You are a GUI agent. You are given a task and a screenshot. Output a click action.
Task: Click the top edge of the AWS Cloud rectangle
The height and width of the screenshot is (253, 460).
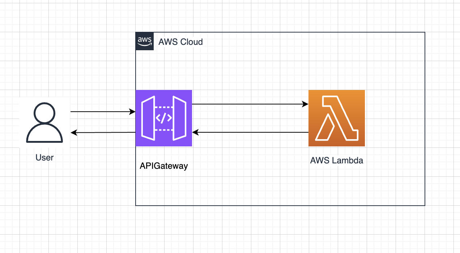pyautogui.click(x=289, y=33)
